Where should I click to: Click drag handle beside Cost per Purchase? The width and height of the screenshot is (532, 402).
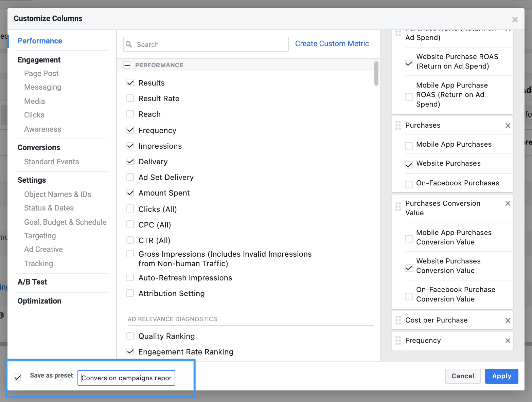point(398,320)
